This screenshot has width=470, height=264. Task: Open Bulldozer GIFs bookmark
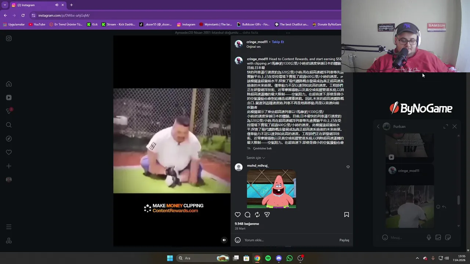pyautogui.click(x=253, y=25)
